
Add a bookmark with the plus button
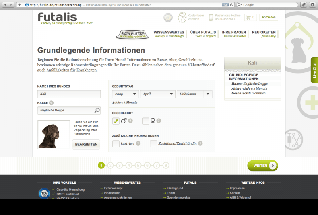(x=19, y=5)
